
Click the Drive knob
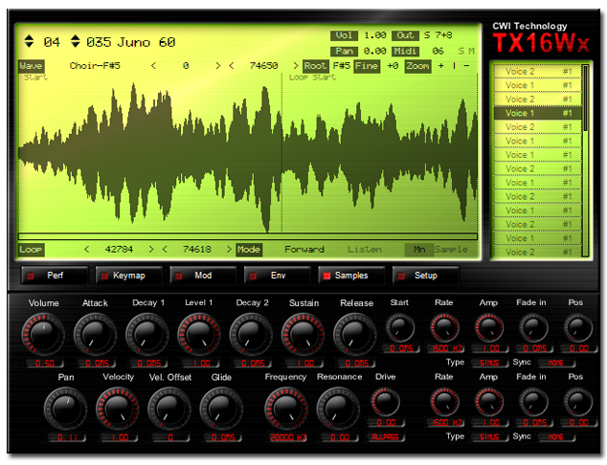385,402
